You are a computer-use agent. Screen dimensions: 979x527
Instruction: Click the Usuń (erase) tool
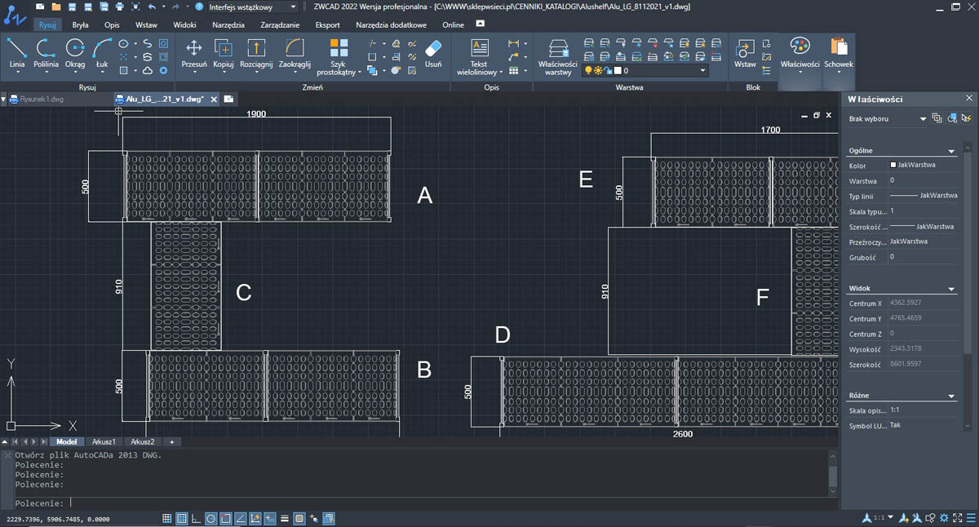433,51
